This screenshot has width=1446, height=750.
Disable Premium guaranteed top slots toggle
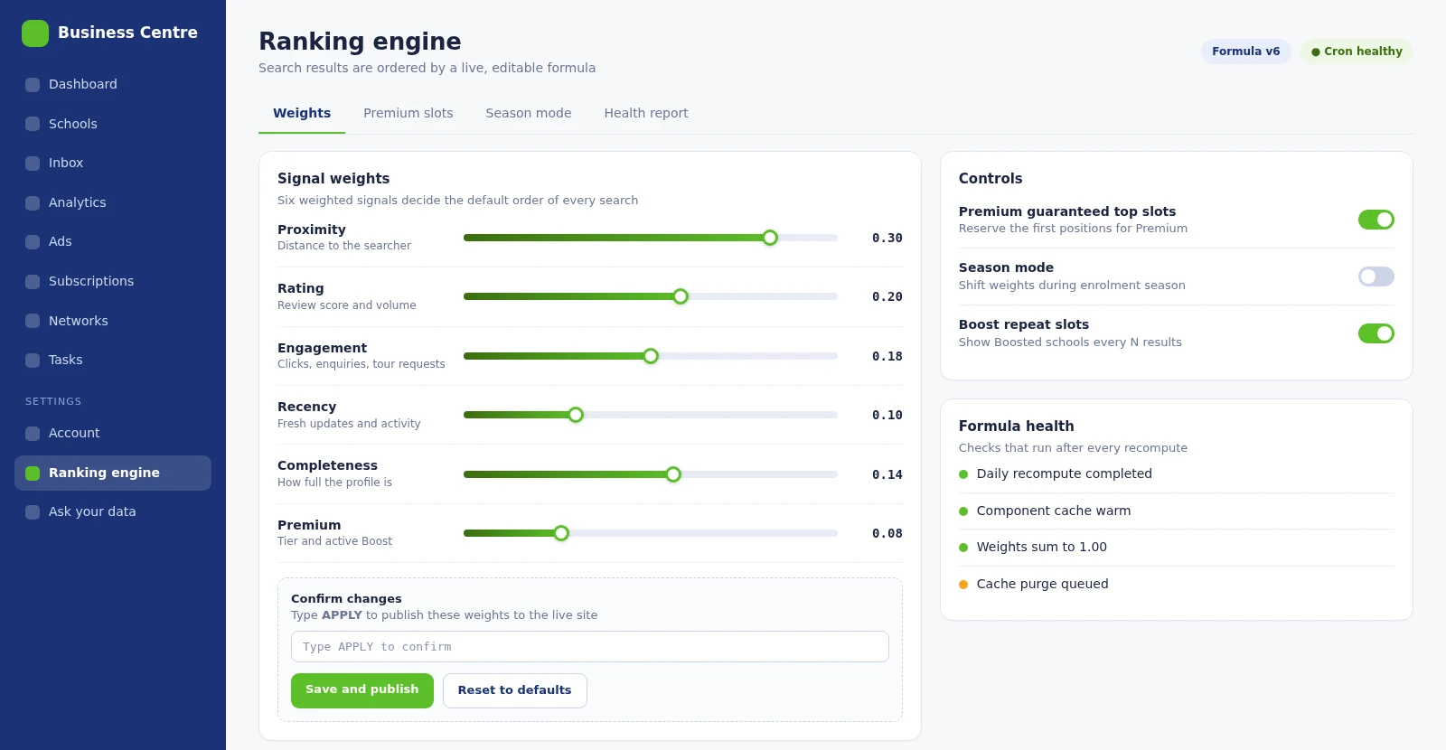1376,220
